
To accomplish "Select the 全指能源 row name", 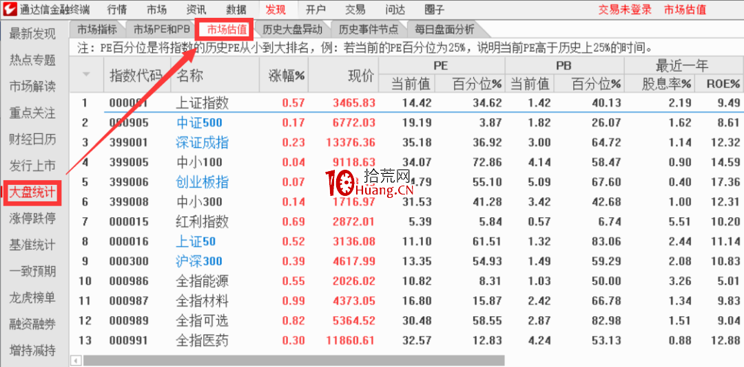I will (202, 281).
